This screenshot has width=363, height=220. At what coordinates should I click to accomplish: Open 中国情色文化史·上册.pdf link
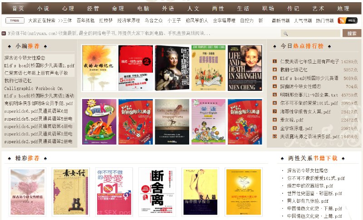[x=314, y=216]
